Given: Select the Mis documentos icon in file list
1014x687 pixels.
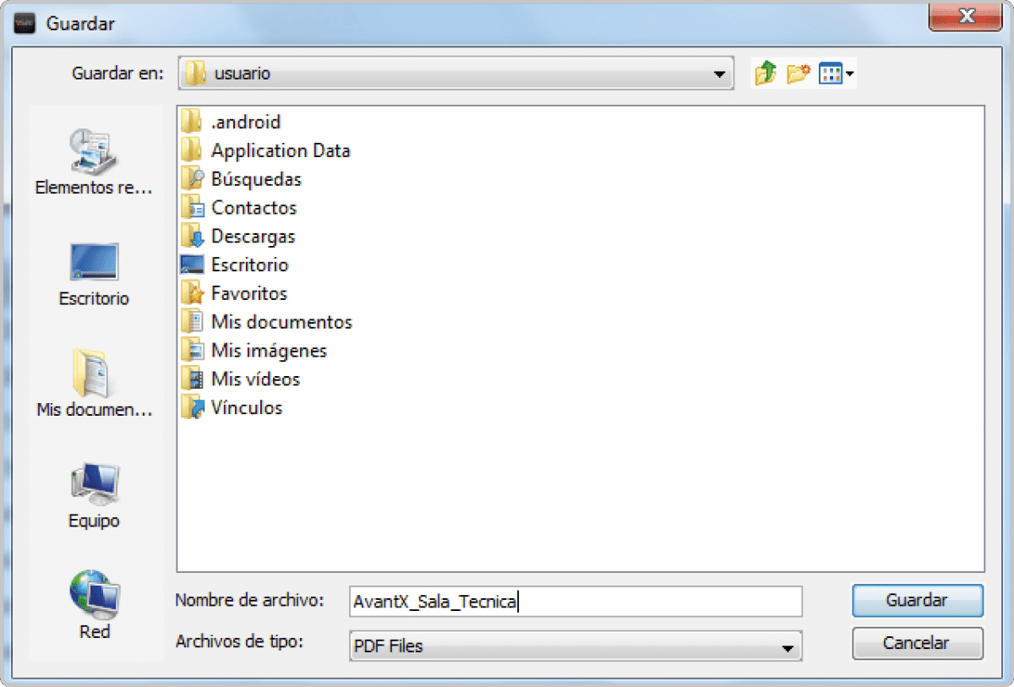Looking at the screenshot, I should tap(192, 322).
